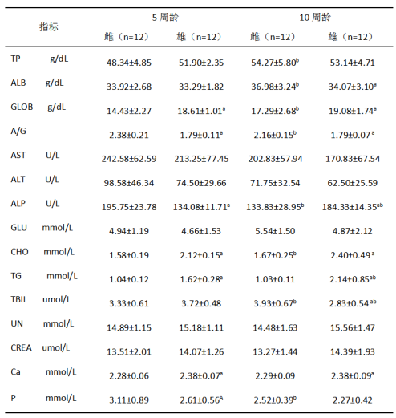Select the Ca value 2.29±0.09
This screenshot has width=396, height=418.
(x=275, y=375)
